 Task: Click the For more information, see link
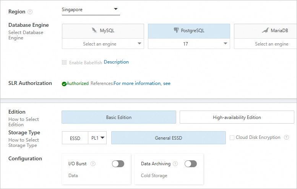142,83
